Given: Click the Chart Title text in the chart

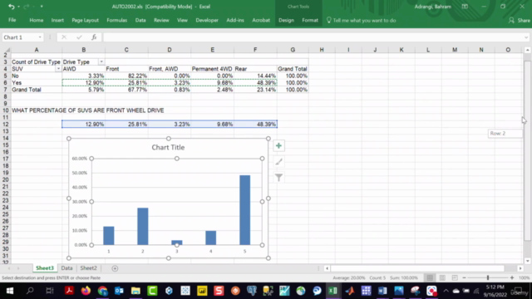Looking at the screenshot, I should click(x=168, y=148).
